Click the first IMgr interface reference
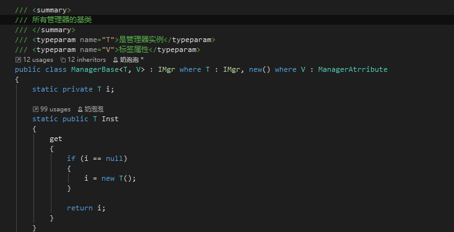The height and width of the screenshot is (232, 454). point(167,69)
